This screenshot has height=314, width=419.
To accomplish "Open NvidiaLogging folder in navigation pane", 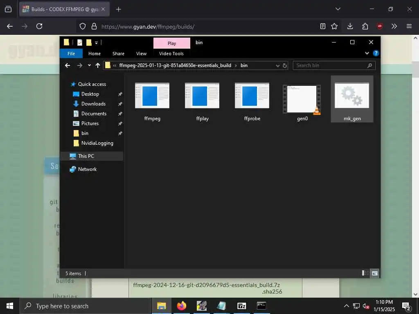I will [97, 143].
